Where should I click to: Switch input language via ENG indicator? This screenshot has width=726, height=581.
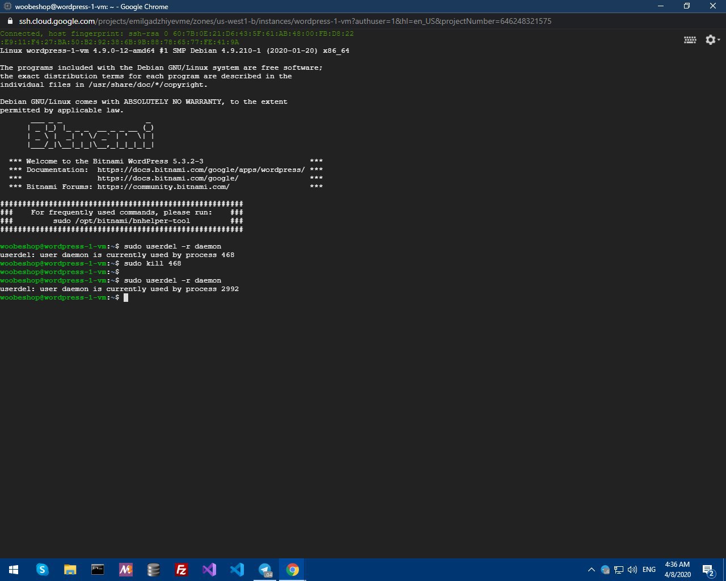[649, 570]
